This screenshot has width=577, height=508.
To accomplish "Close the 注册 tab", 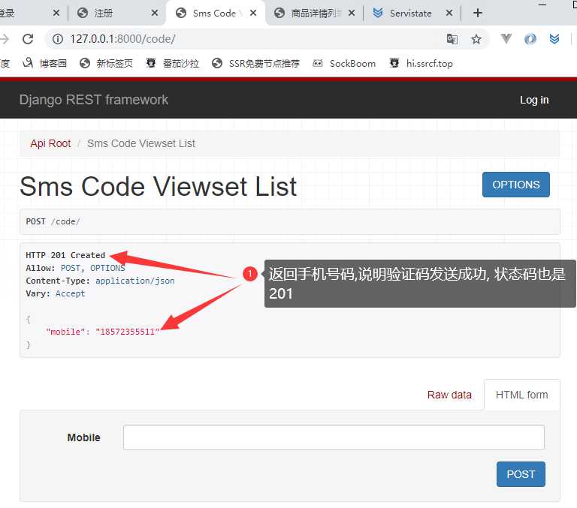I will click(x=155, y=13).
